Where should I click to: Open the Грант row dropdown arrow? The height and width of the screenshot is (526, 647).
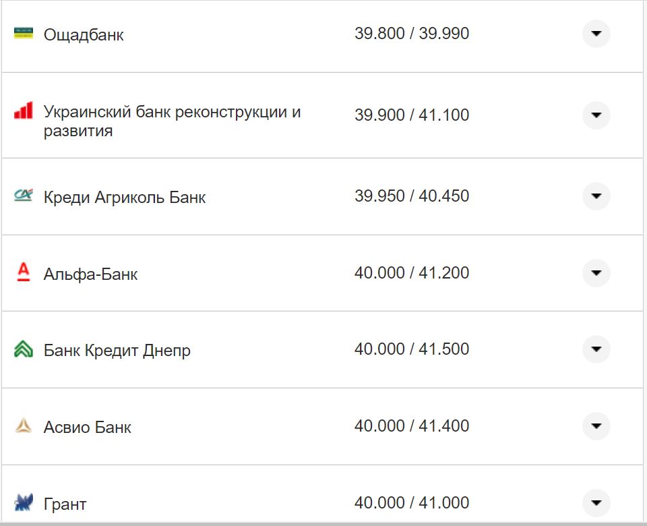point(596,503)
